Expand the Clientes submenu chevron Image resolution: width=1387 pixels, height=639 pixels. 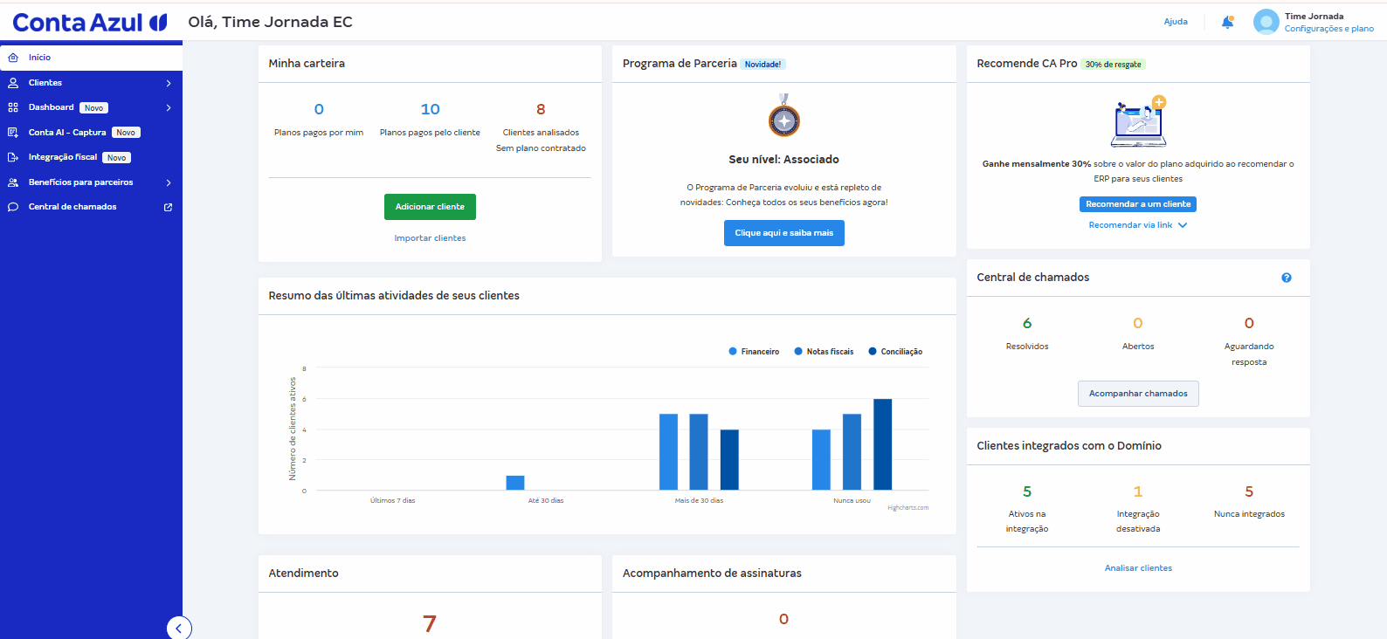pos(169,83)
